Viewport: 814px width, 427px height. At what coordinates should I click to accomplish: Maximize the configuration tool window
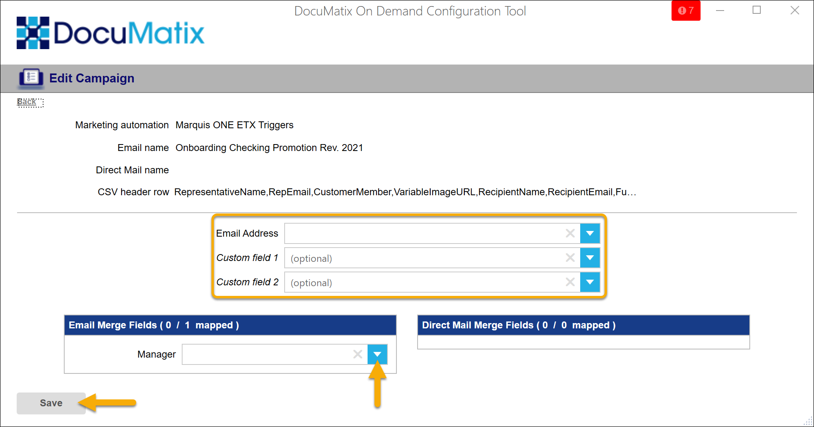[x=757, y=10]
